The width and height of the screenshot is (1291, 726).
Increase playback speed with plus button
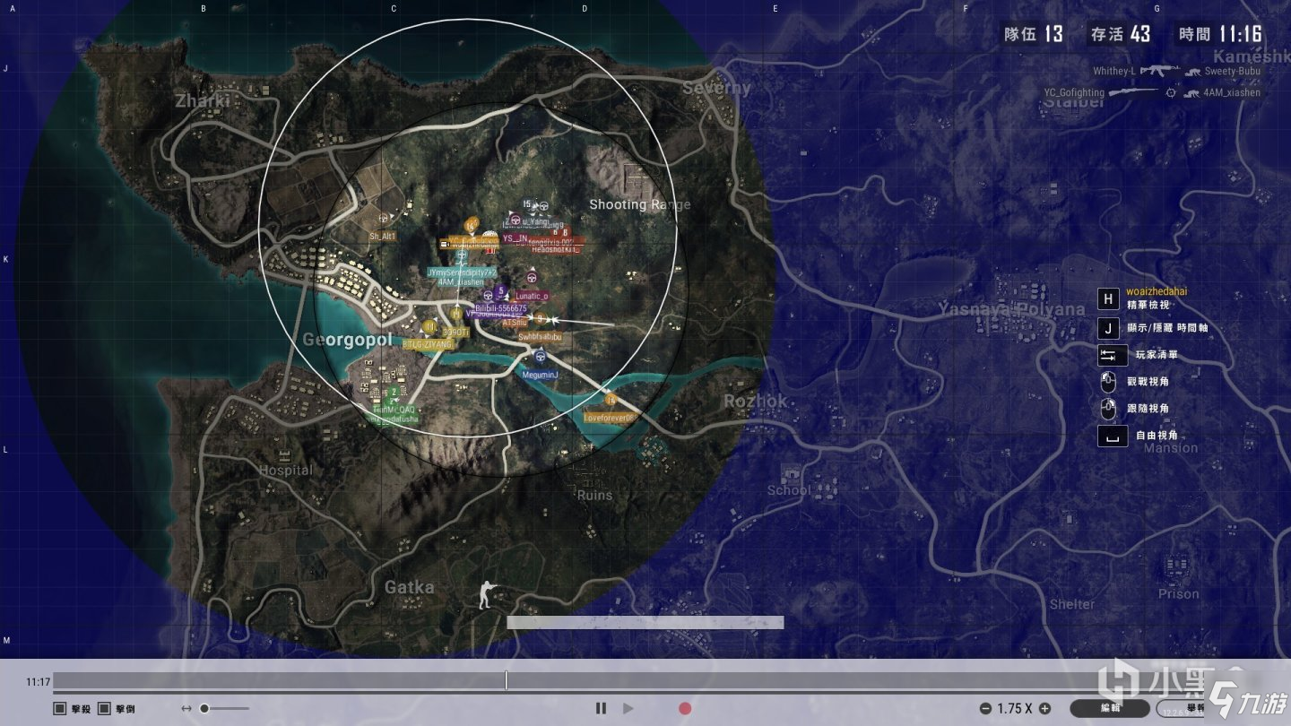coord(1044,708)
